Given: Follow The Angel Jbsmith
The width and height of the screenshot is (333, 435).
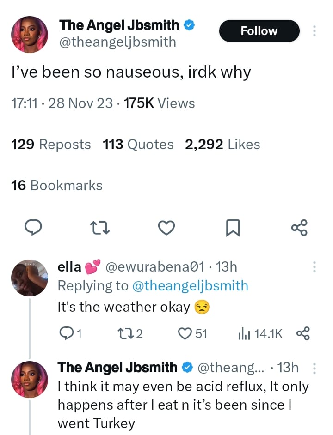Looking at the screenshot, I should [259, 31].
